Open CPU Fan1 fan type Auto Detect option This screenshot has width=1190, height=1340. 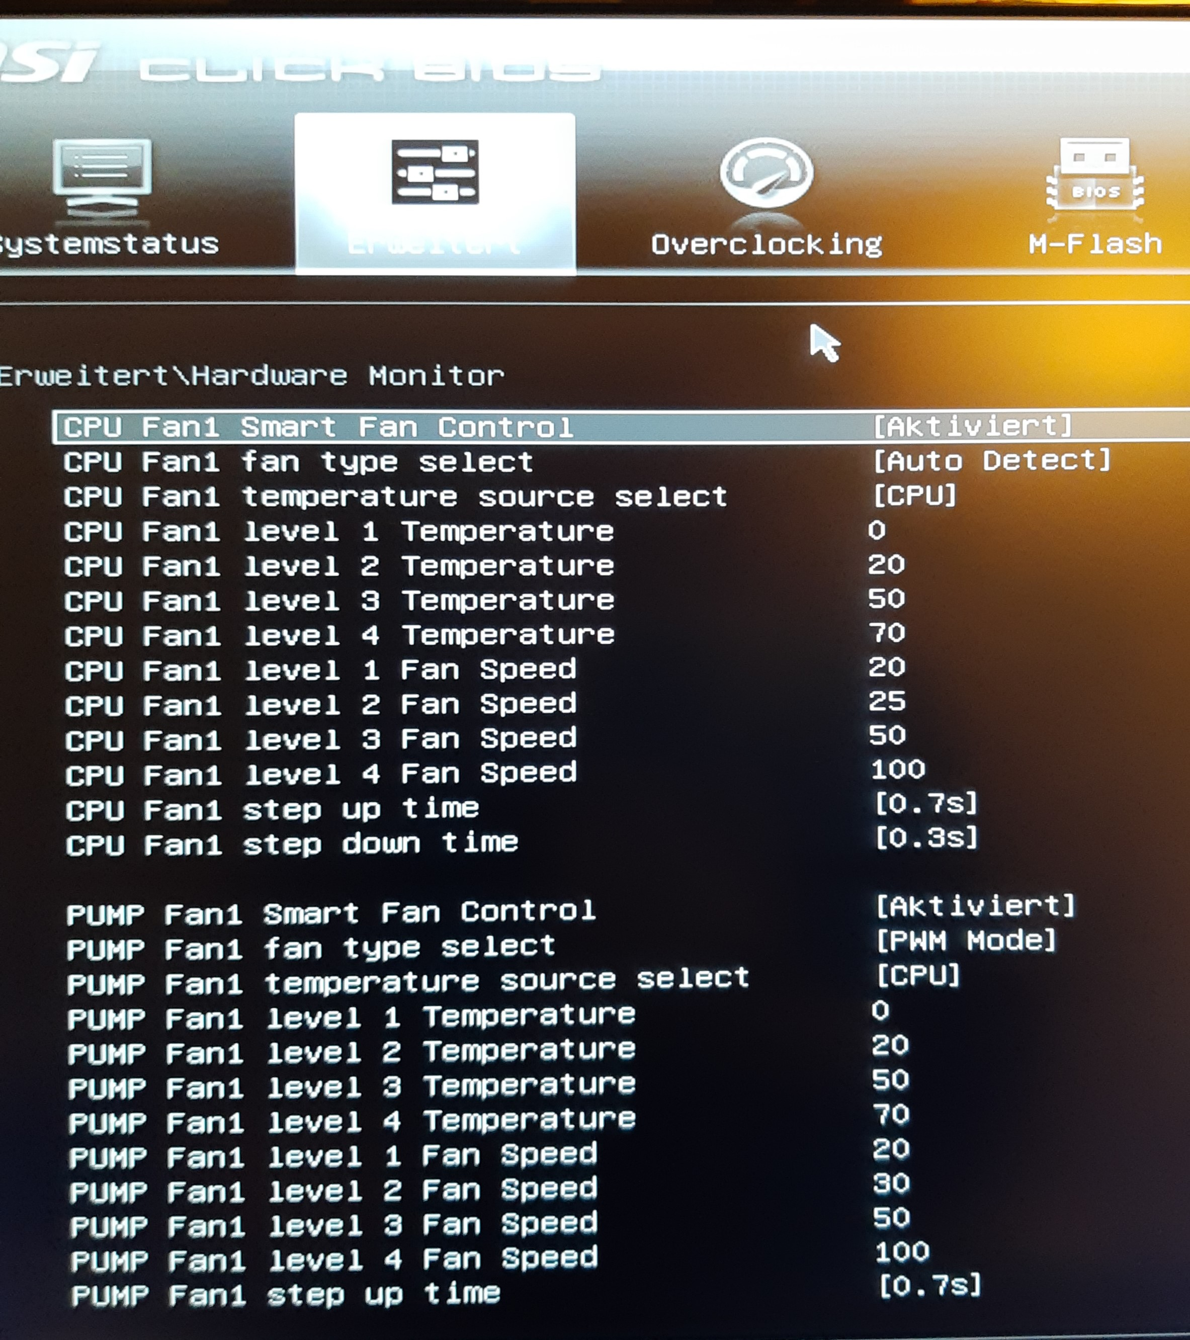point(992,460)
